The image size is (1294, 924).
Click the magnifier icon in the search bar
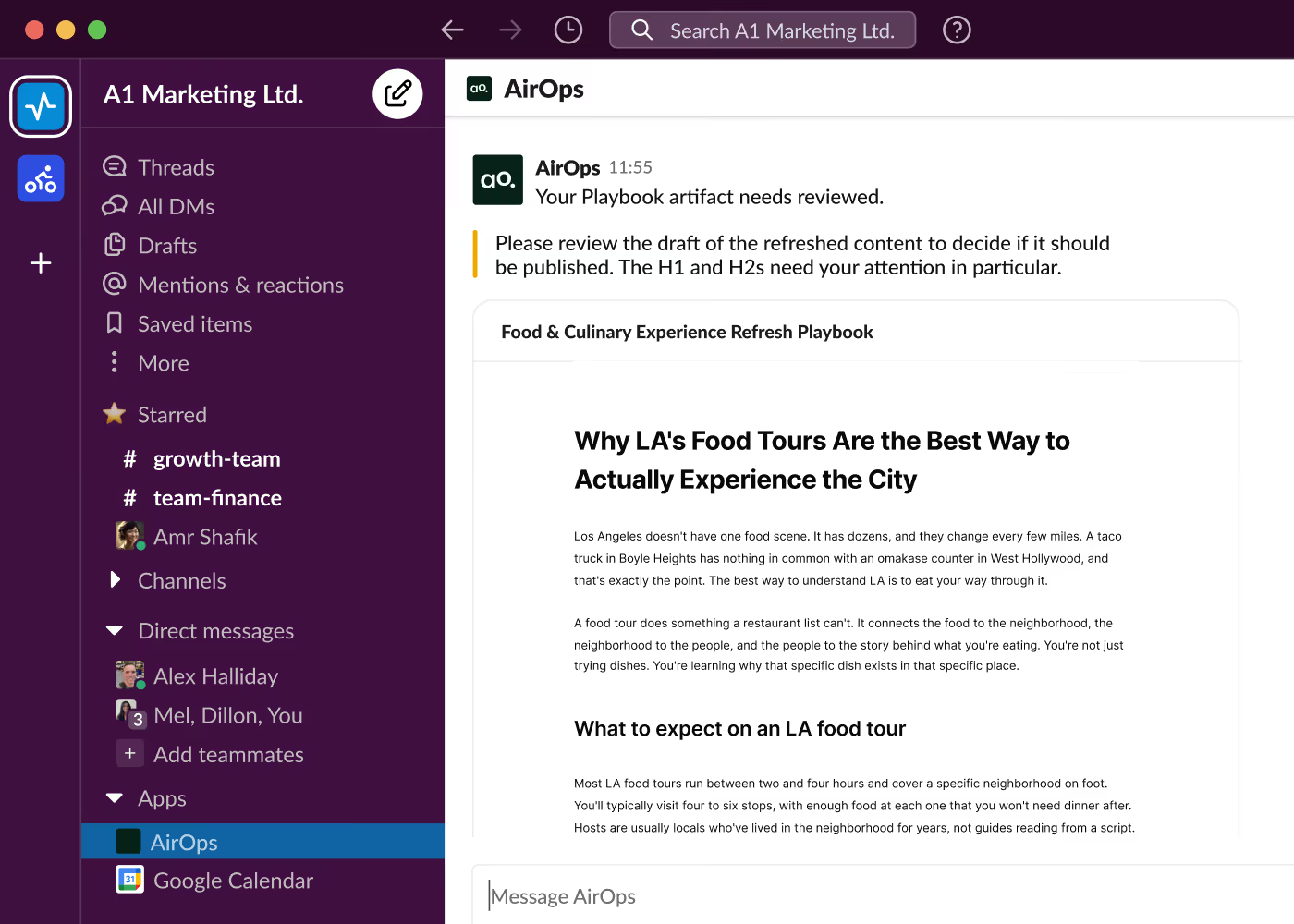(641, 30)
